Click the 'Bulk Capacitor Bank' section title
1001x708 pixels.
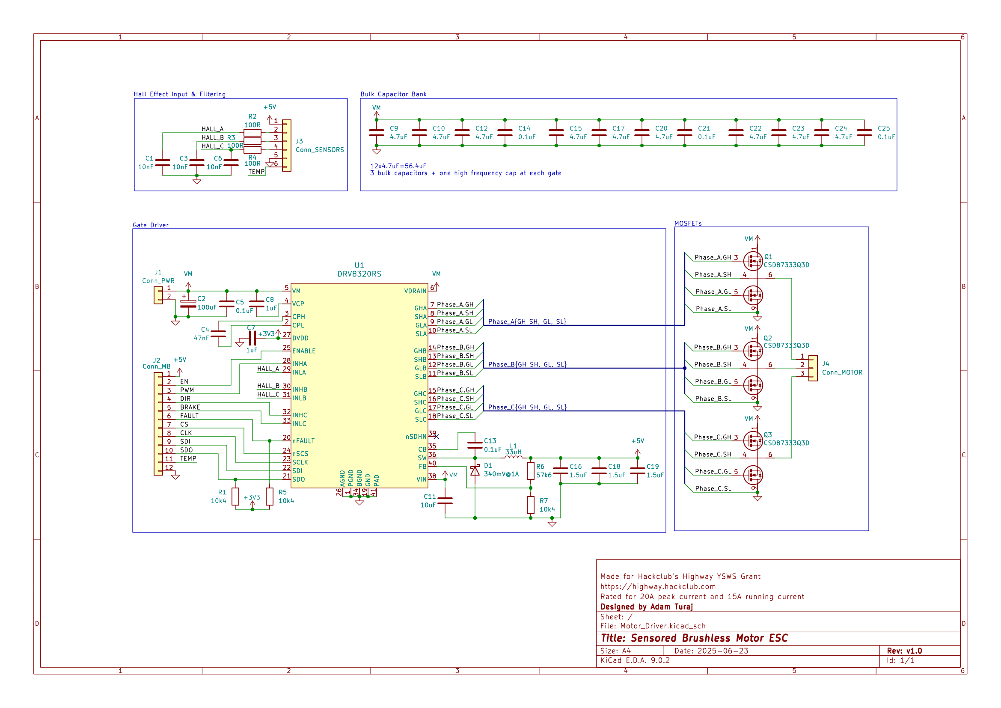[x=393, y=94]
